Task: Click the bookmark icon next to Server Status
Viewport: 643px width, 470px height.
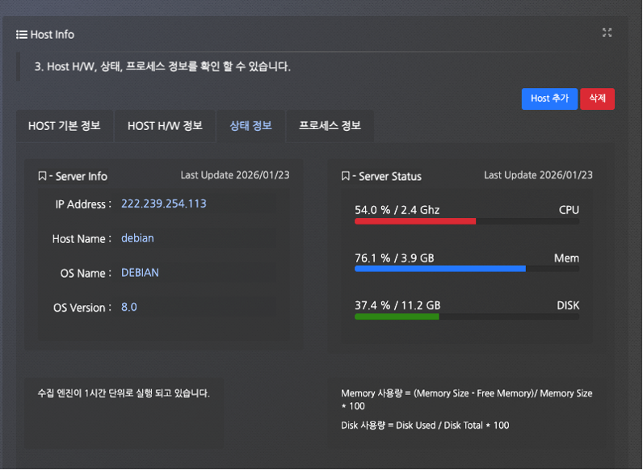Action: coord(346,176)
